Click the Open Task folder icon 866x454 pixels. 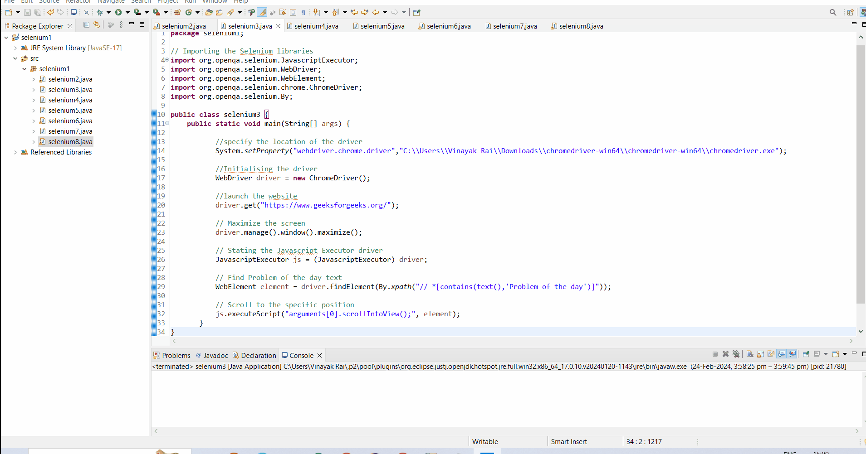219,12
